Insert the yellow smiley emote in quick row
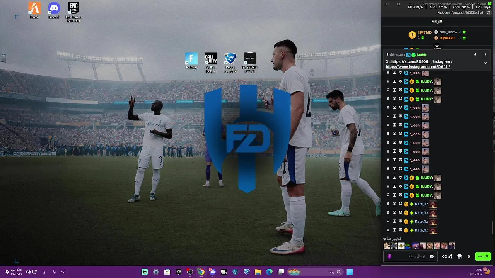The width and height of the screenshot is (495, 278). coord(401,246)
